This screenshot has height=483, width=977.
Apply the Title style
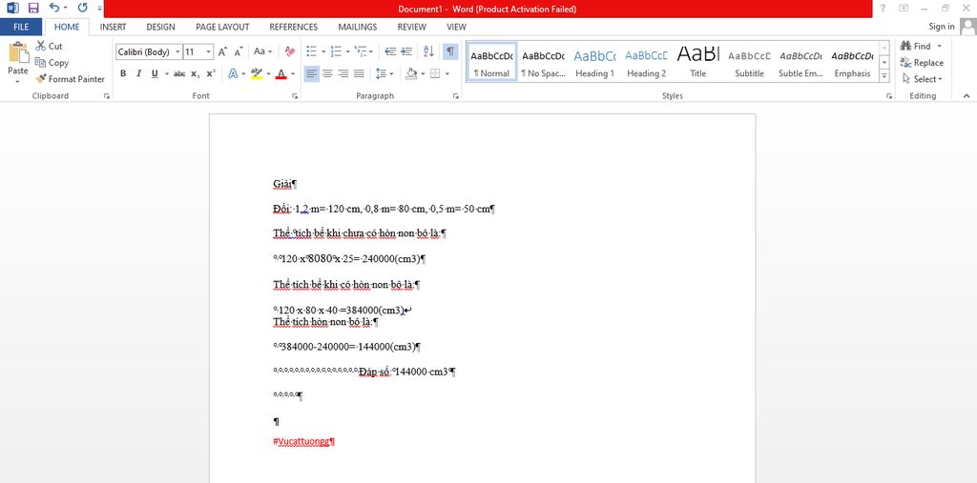coord(697,62)
